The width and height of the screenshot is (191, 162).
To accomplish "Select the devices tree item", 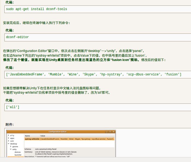I will [x=18, y=152].
